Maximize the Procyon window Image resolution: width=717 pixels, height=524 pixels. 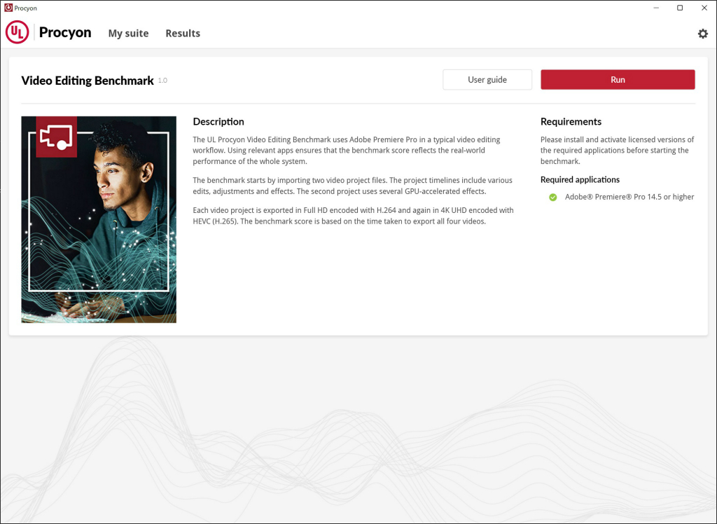(680, 8)
